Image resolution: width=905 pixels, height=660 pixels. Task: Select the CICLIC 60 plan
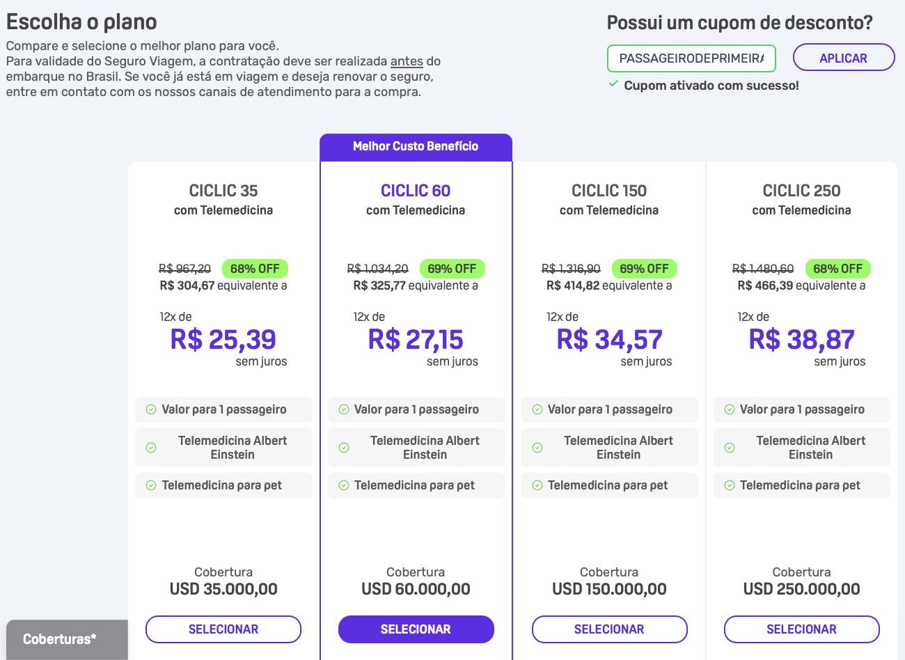416,629
